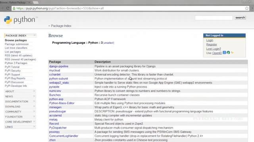The image size is (254, 142).
Task: Click 'Python AOP Framework' description text
Action: tap(110, 99)
